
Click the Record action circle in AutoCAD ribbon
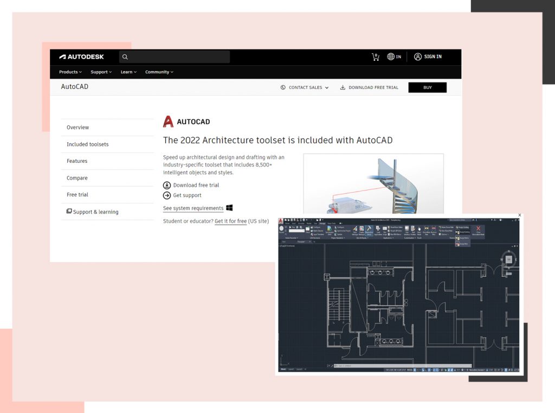[281, 228]
